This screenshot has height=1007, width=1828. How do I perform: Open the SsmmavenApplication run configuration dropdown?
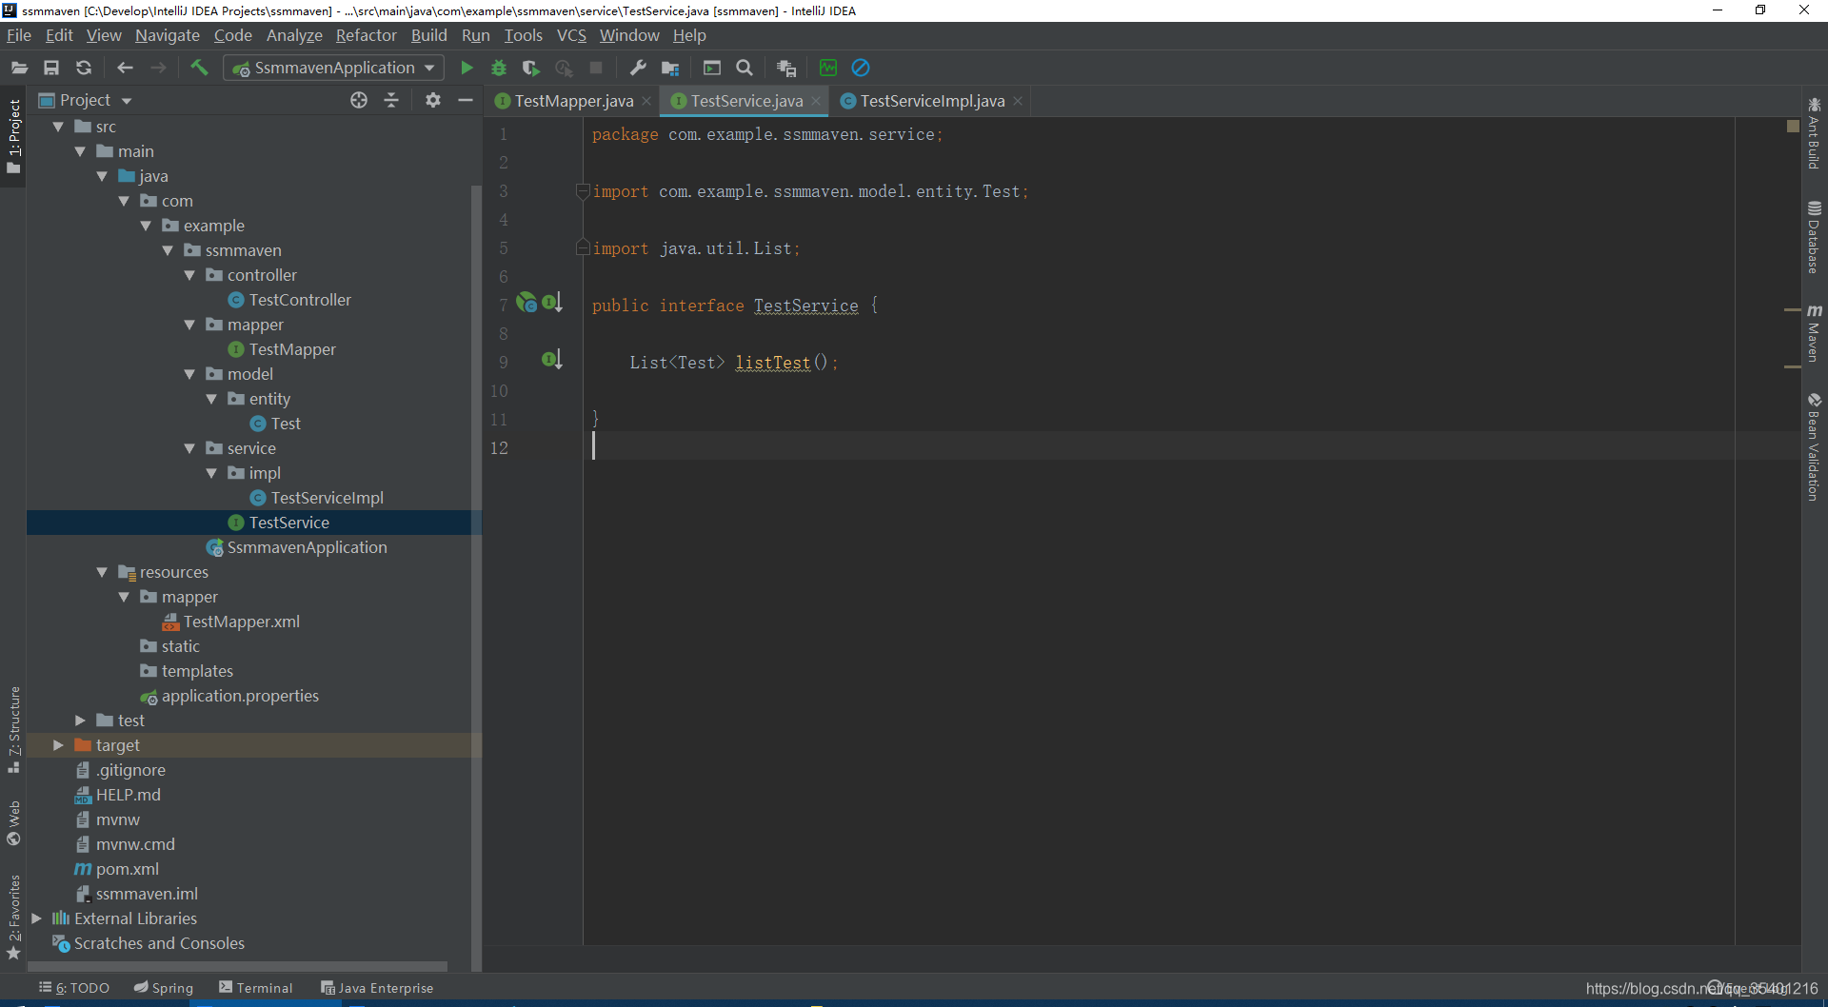tap(333, 68)
